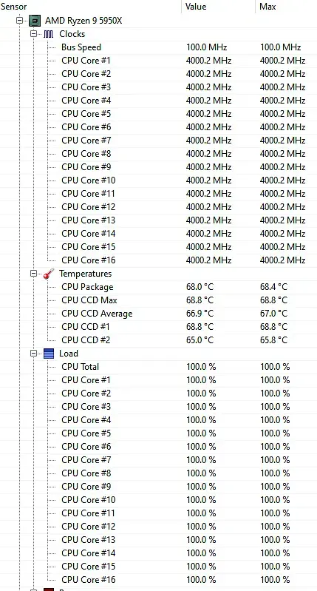Click the Temperatures thermometer icon
The image size is (317, 591).
click(x=49, y=274)
